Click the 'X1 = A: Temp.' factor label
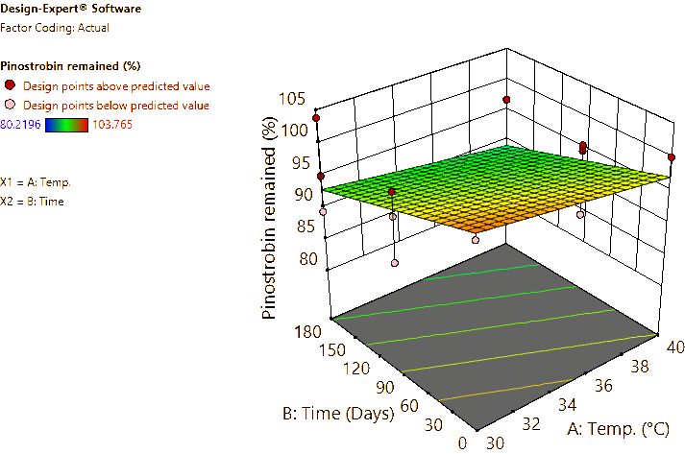Screen dimensions: 685x454 click(x=36, y=181)
